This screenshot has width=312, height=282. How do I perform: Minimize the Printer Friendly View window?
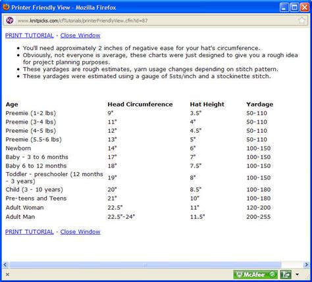point(284,7)
